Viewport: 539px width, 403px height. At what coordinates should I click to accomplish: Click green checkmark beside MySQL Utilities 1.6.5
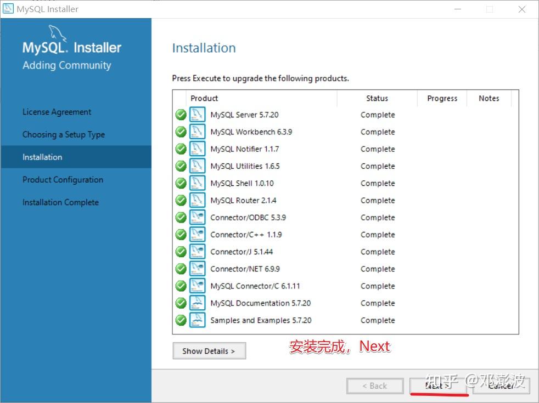(x=181, y=166)
